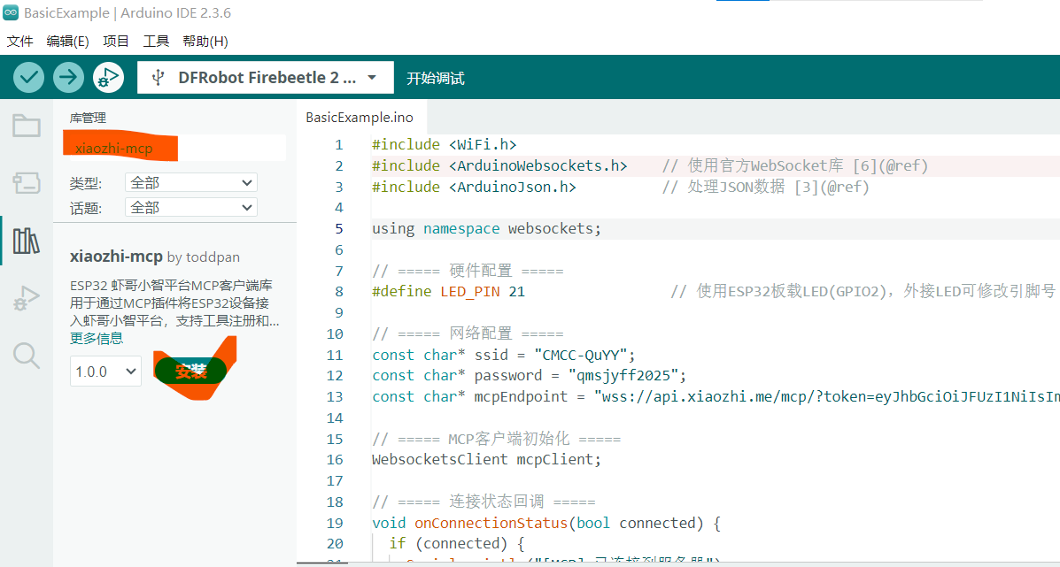1060x567 pixels.
Task: Click the debug play toolbar icon
Action: [x=108, y=78]
